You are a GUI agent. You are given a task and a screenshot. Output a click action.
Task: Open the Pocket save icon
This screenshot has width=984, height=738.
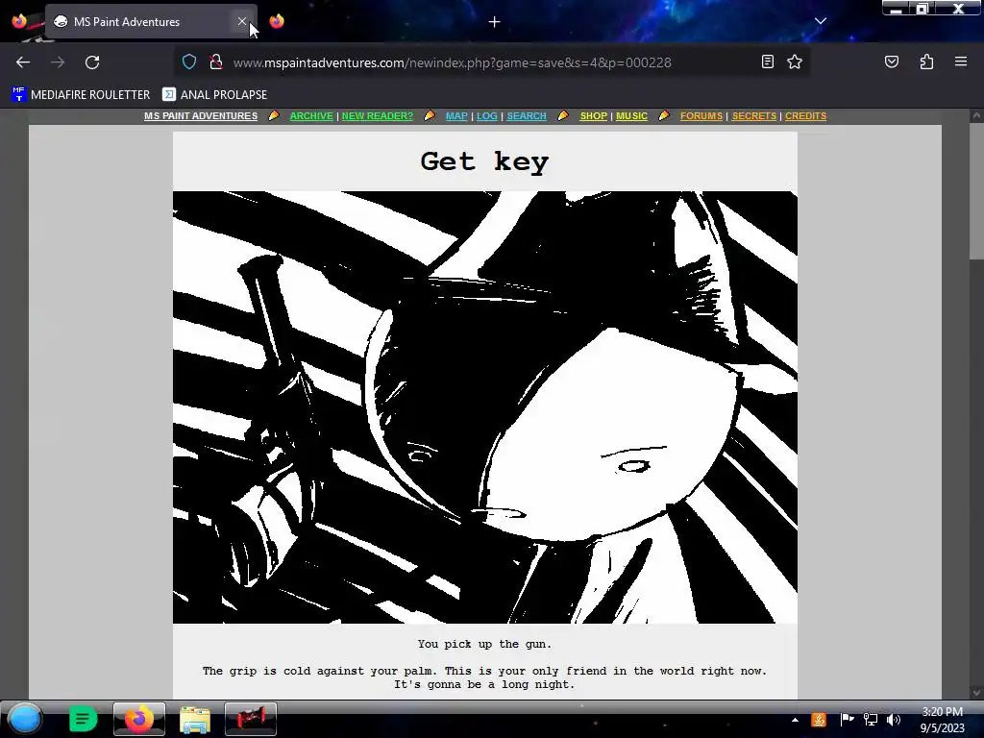point(892,61)
